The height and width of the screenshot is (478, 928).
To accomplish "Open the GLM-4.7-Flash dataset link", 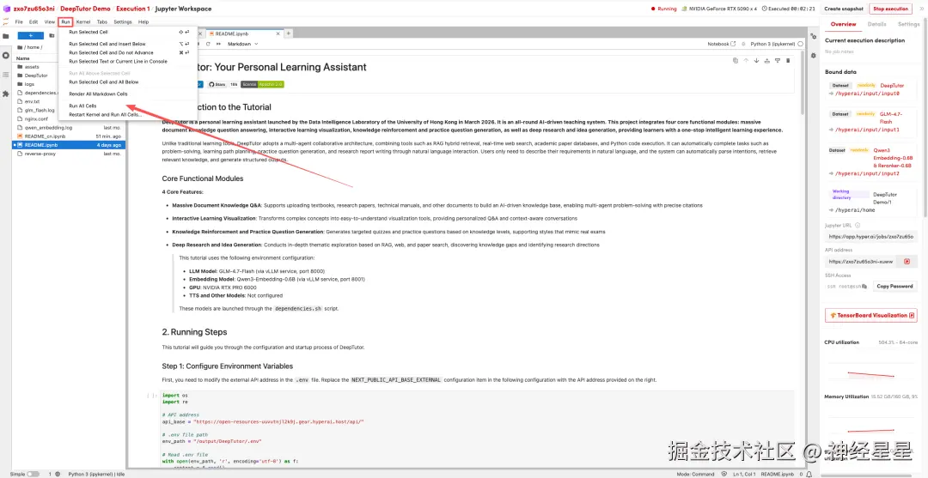I will (x=891, y=118).
